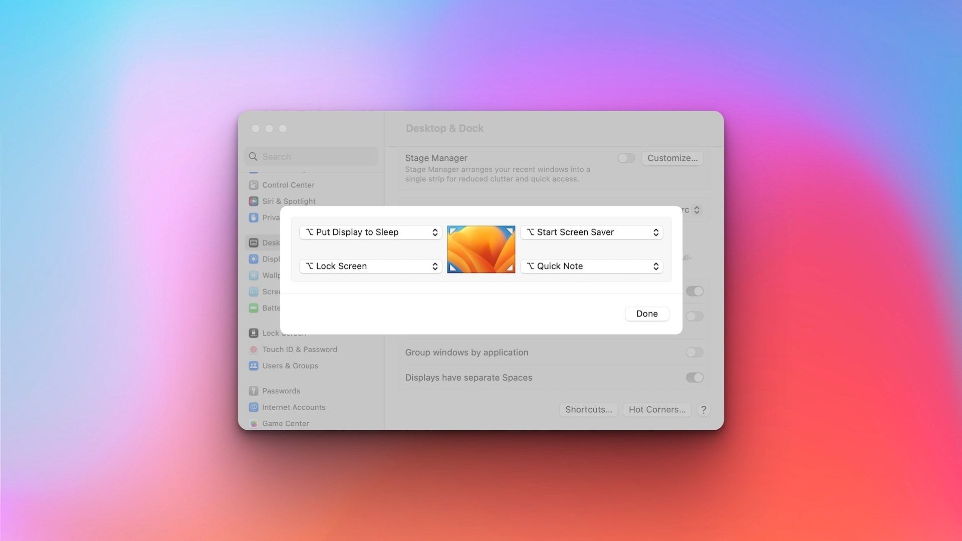
Task: Toggle Group windows by application
Action: click(x=694, y=352)
